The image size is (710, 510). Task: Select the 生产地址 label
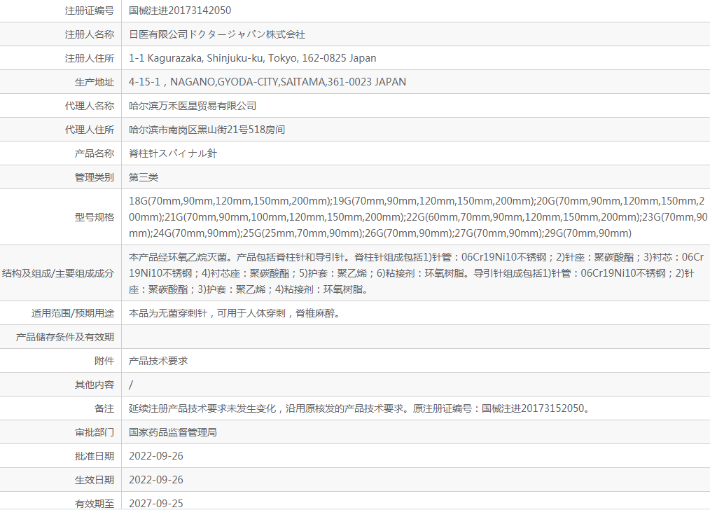pyautogui.click(x=95, y=82)
